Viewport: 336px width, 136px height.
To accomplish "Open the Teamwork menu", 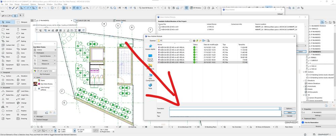I will (41, 4).
